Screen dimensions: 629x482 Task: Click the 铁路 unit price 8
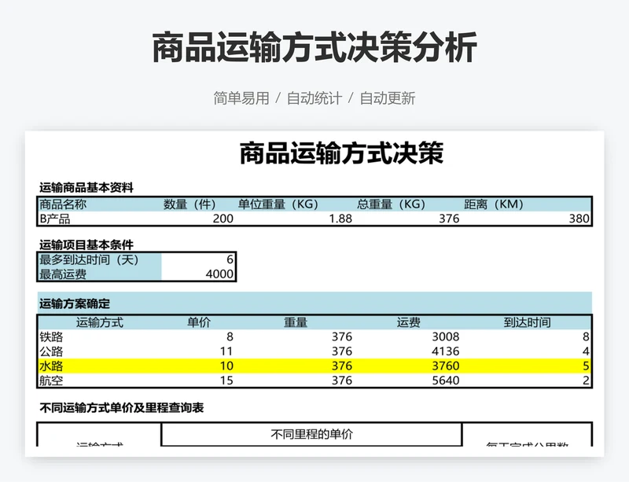pyautogui.click(x=230, y=337)
